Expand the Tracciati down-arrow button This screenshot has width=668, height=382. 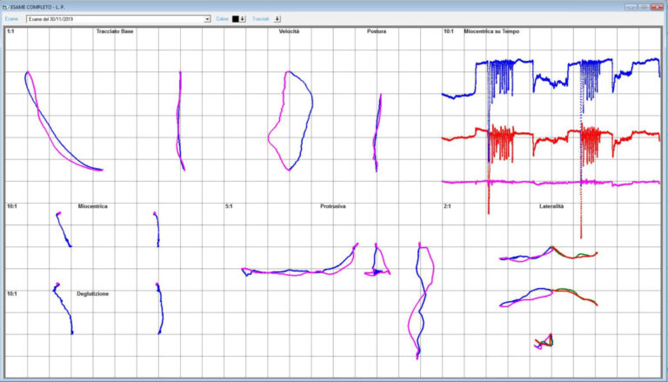click(277, 18)
